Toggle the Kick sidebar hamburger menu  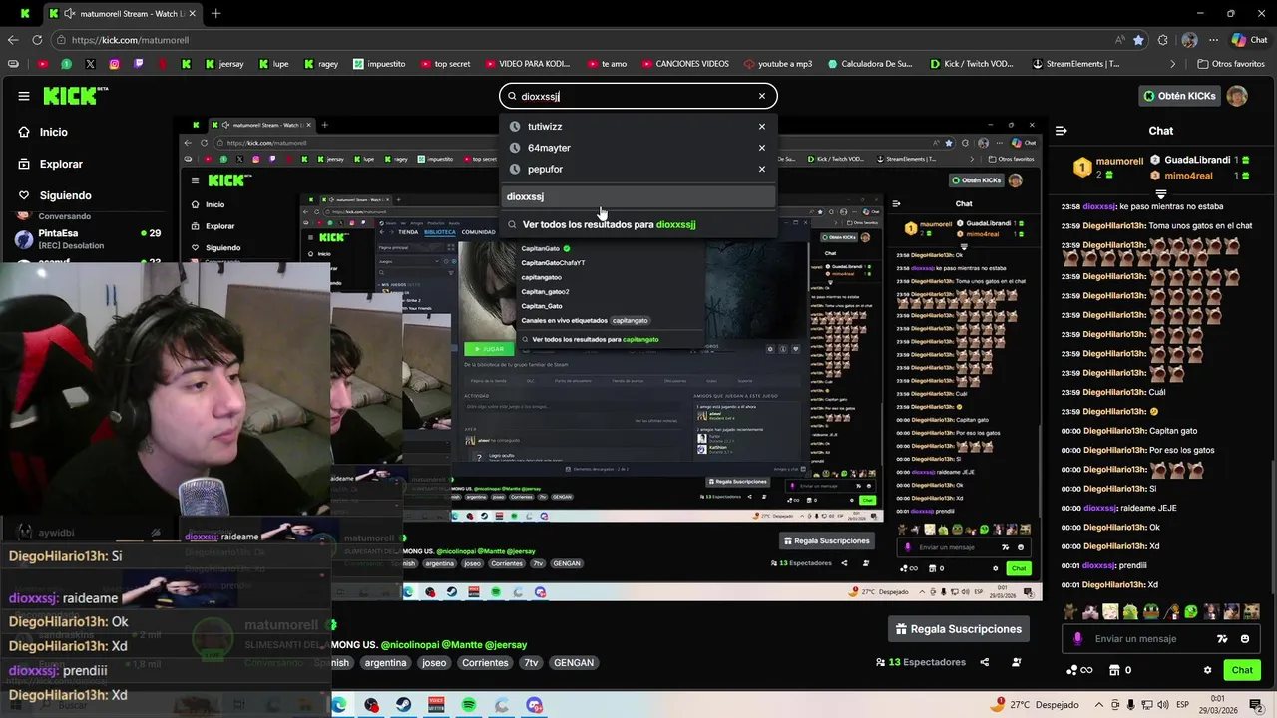point(24,96)
